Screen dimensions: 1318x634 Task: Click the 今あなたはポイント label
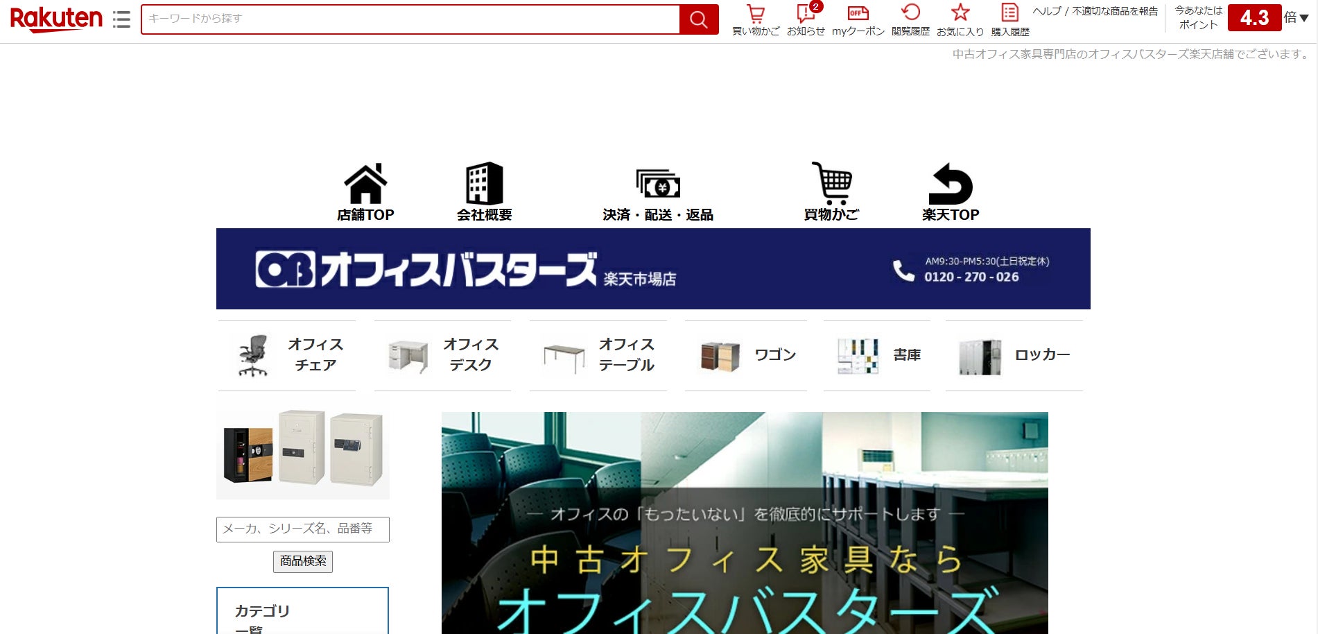click(1198, 18)
